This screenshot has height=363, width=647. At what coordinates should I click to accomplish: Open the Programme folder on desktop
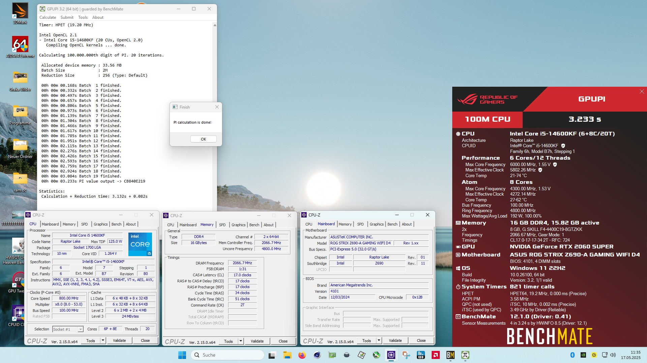20,114
